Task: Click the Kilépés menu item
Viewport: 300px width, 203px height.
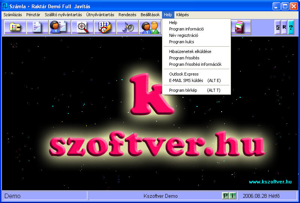Action: point(183,15)
